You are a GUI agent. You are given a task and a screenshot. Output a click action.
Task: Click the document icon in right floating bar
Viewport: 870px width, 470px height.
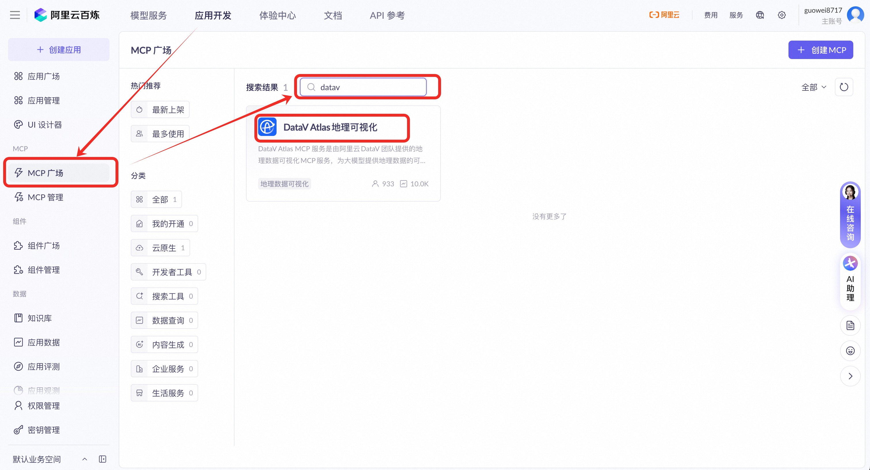click(x=850, y=325)
